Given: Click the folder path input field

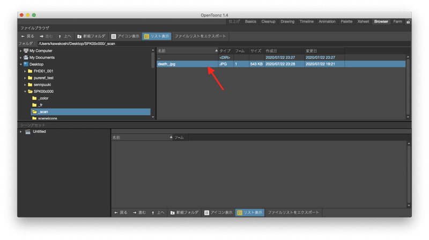Looking at the screenshot, I should (x=224, y=44).
